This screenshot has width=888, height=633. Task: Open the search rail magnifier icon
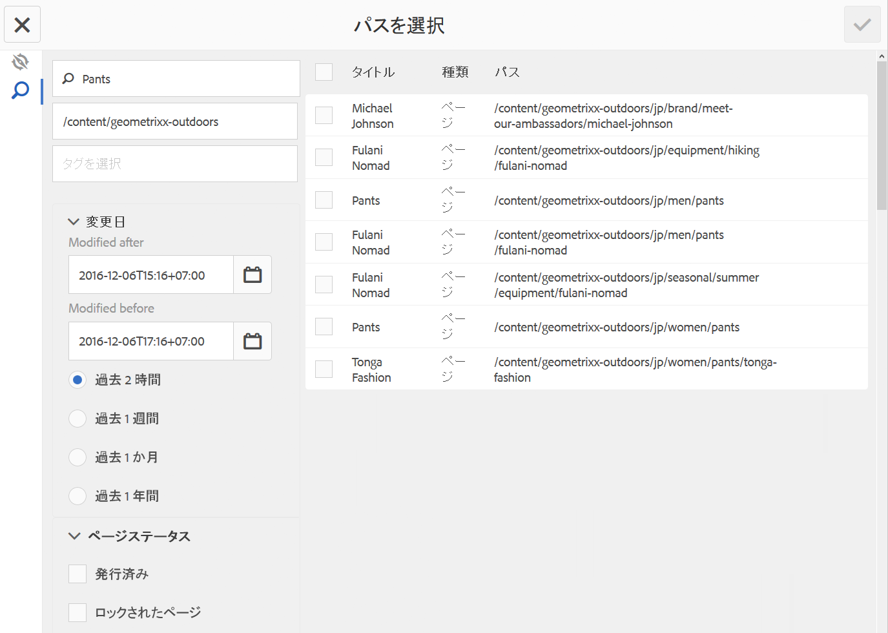click(x=21, y=90)
